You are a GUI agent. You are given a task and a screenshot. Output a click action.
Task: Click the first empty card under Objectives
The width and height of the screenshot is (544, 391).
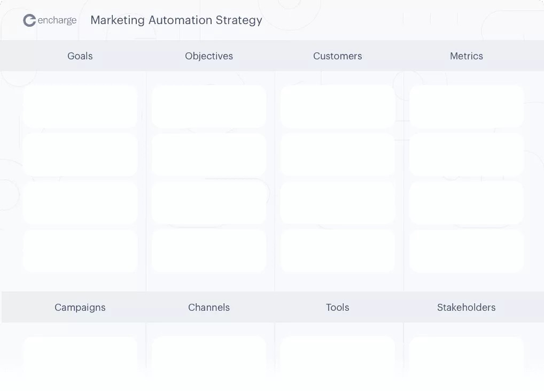(x=209, y=106)
